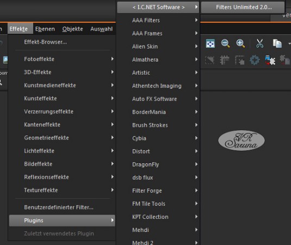Viewport: 291px width, 245px height.
Task: Open the Filter Forge plugin submenu
Action: (x=158, y=191)
